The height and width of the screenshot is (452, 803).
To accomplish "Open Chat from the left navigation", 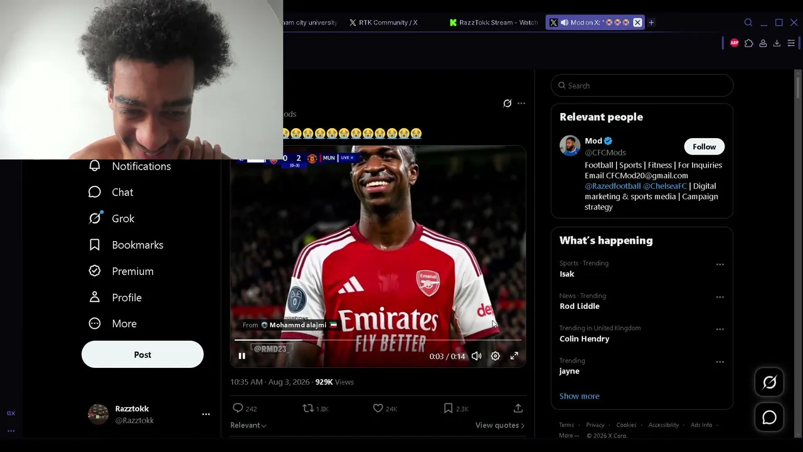I will click(111, 192).
